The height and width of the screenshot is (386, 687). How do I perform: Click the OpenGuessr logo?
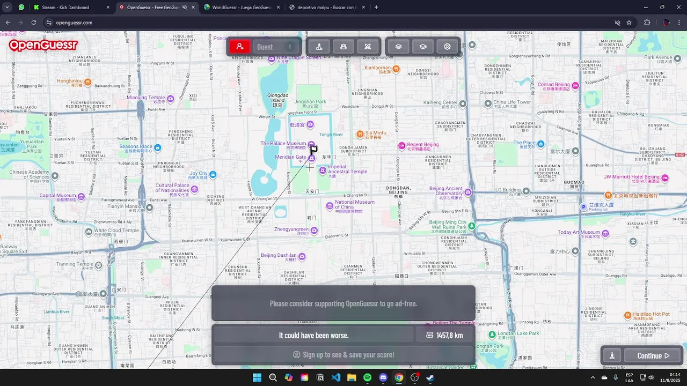tap(43, 46)
